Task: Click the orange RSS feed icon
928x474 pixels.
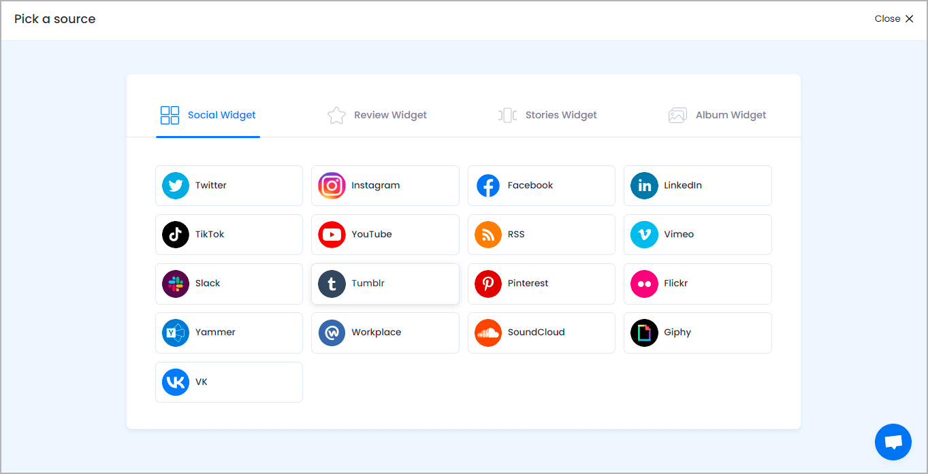Action: coord(488,235)
